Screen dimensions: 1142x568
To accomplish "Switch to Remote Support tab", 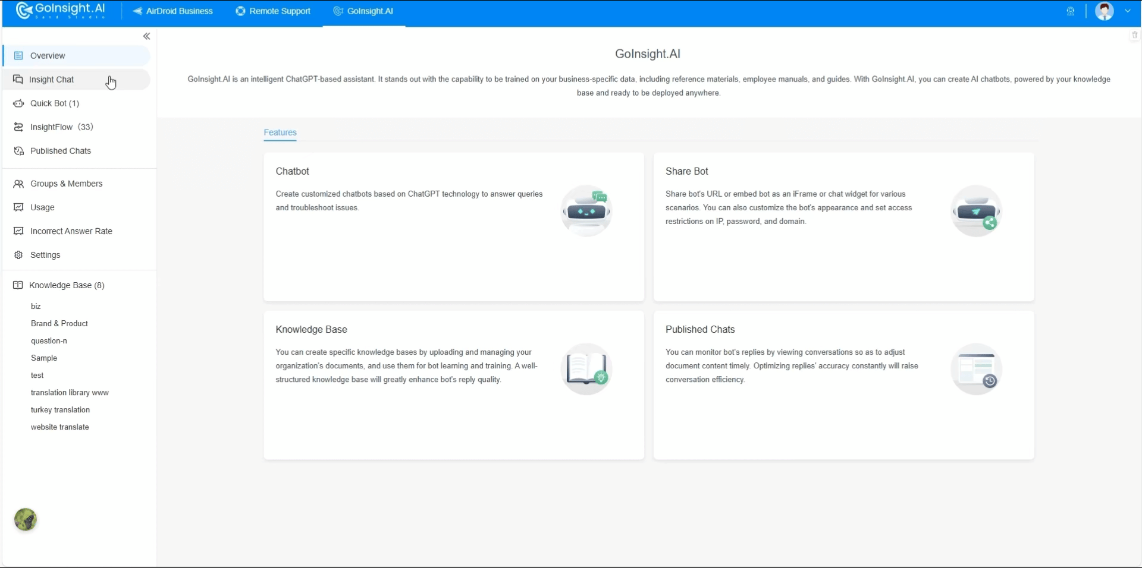I will (x=273, y=11).
